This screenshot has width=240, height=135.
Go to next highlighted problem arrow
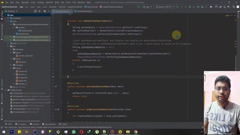click(235, 15)
